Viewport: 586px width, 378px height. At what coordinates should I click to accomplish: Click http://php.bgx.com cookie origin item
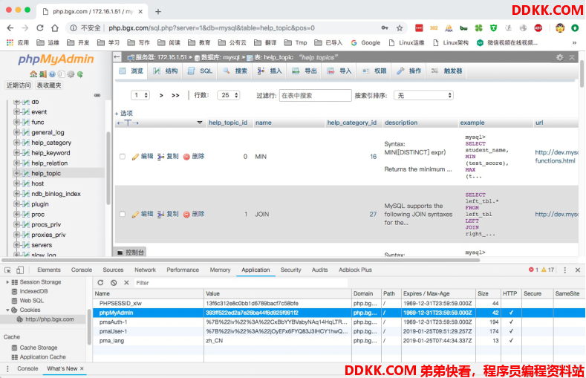click(49, 319)
